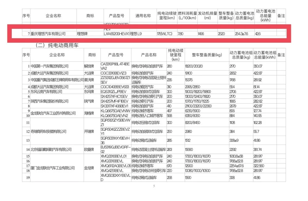308x201 pixels.
Task: Click the energy value 281.92
Action: [258, 80]
